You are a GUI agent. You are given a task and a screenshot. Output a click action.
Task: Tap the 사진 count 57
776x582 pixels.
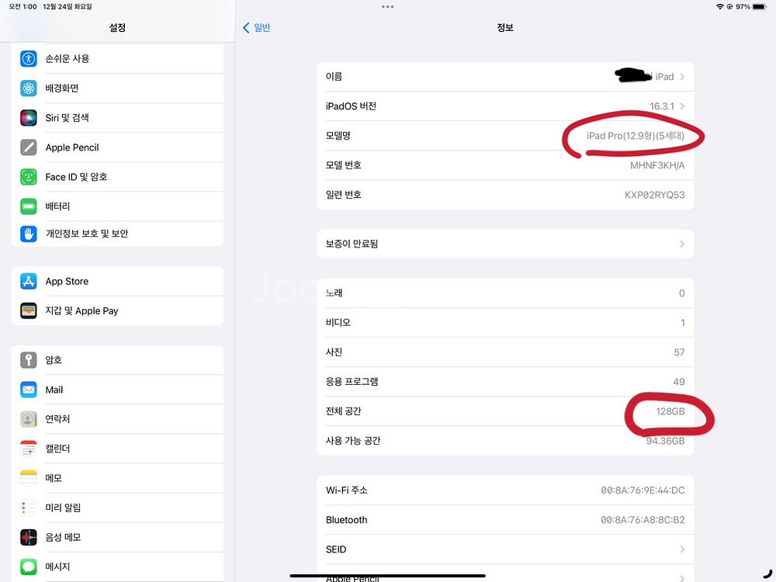[679, 352]
